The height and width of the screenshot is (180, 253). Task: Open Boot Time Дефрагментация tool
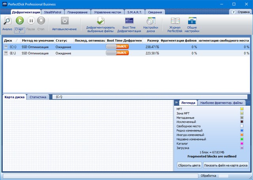pos(130,21)
